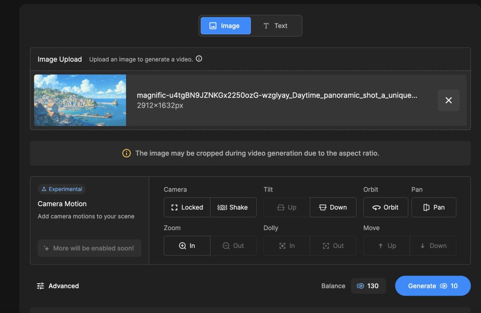481x313 pixels.
Task: Click the panoramic image thumbnail
Action: (x=80, y=100)
